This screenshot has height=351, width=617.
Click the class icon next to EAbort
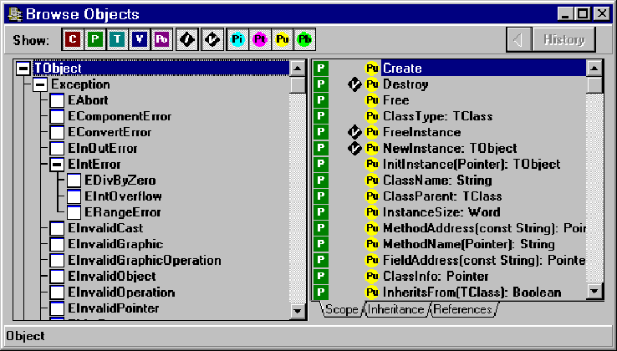(57, 101)
